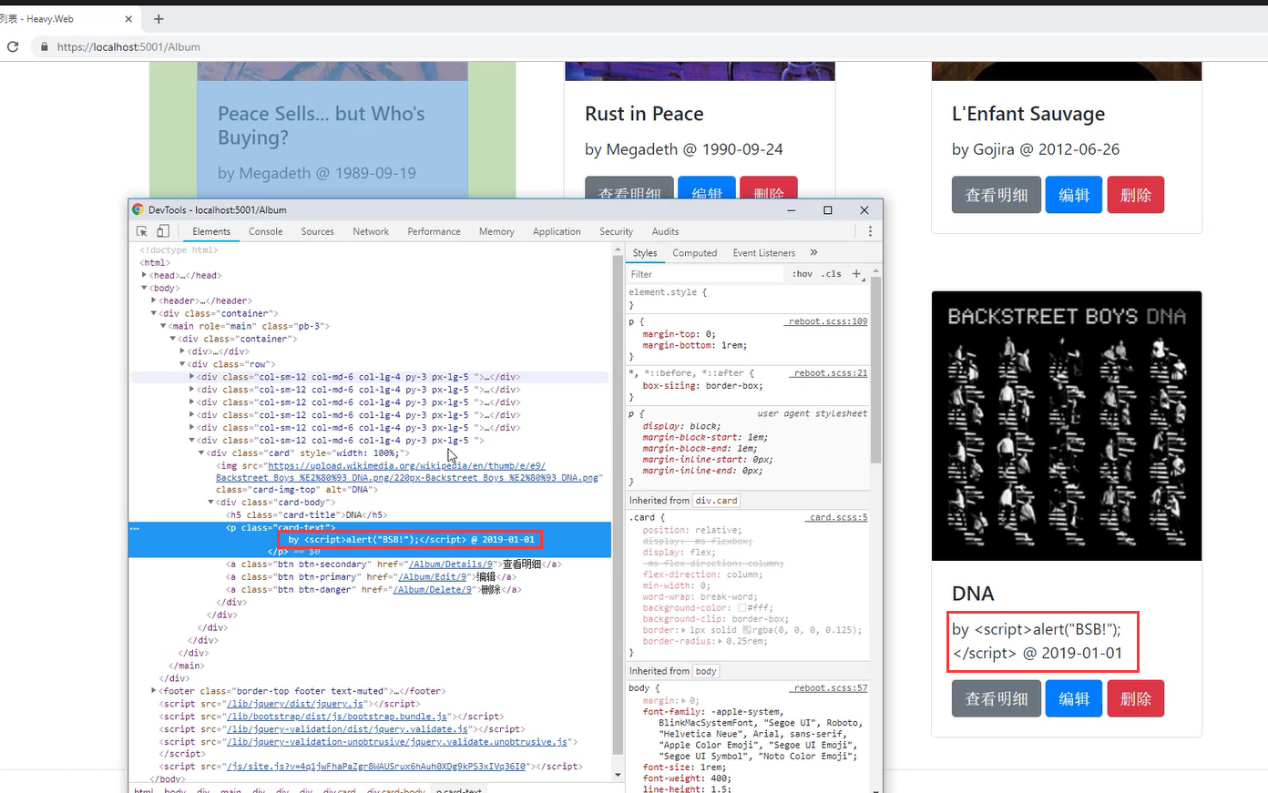
Task: Expand the head element node
Action: tap(144, 275)
